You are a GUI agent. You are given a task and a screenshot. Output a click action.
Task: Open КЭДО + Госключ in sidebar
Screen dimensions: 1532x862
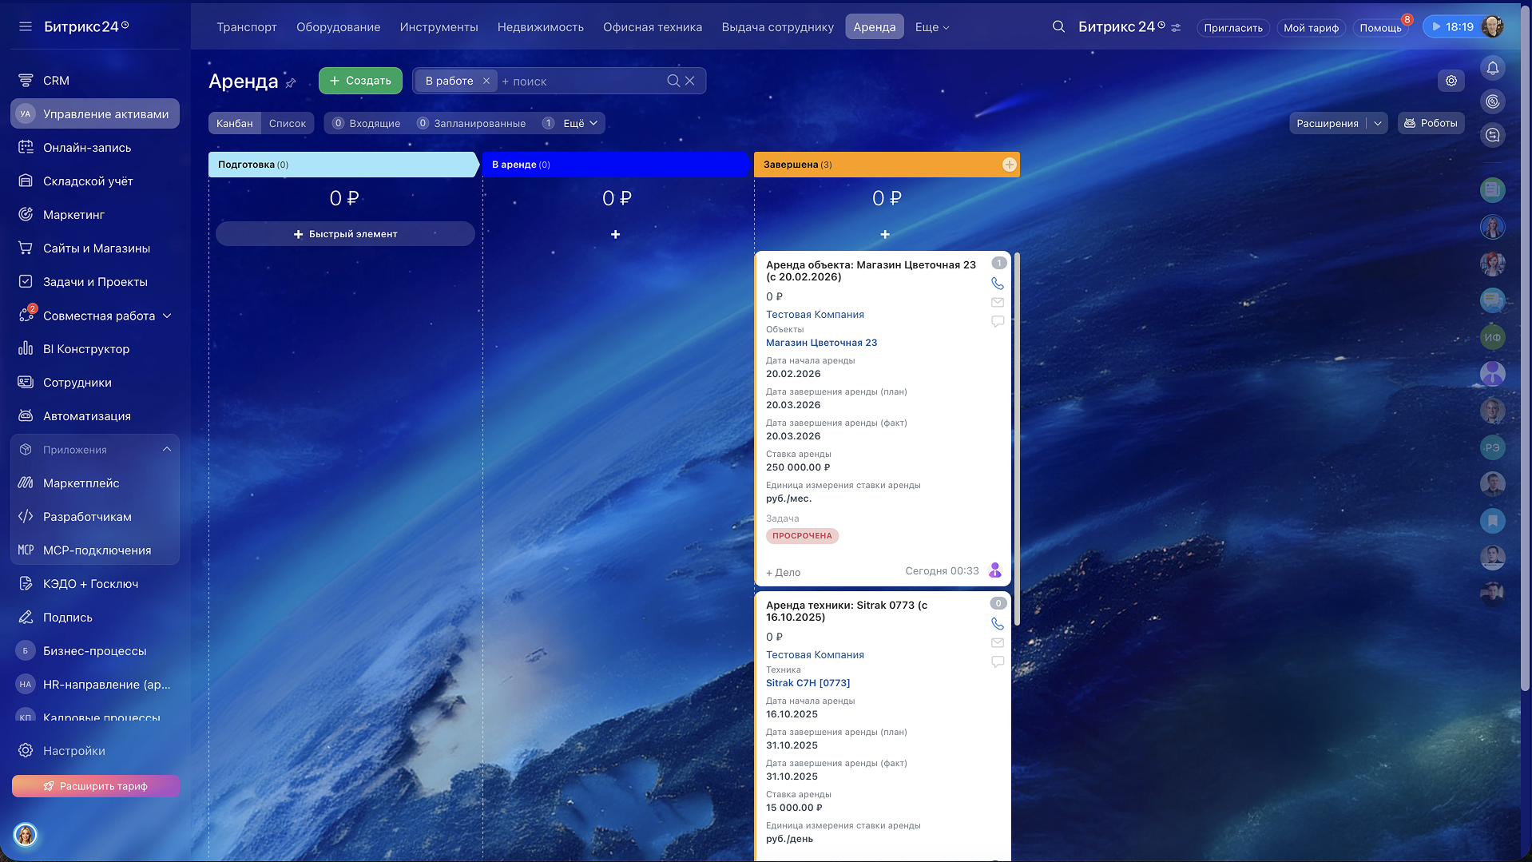(x=95, y=584)
